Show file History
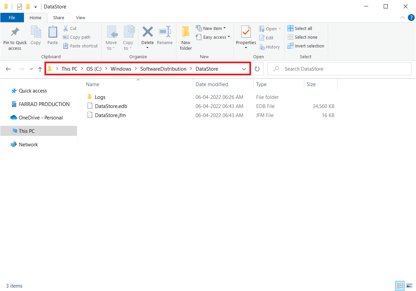Image resolution: width=416 pixels, height=291 pixels. point(270,47)
